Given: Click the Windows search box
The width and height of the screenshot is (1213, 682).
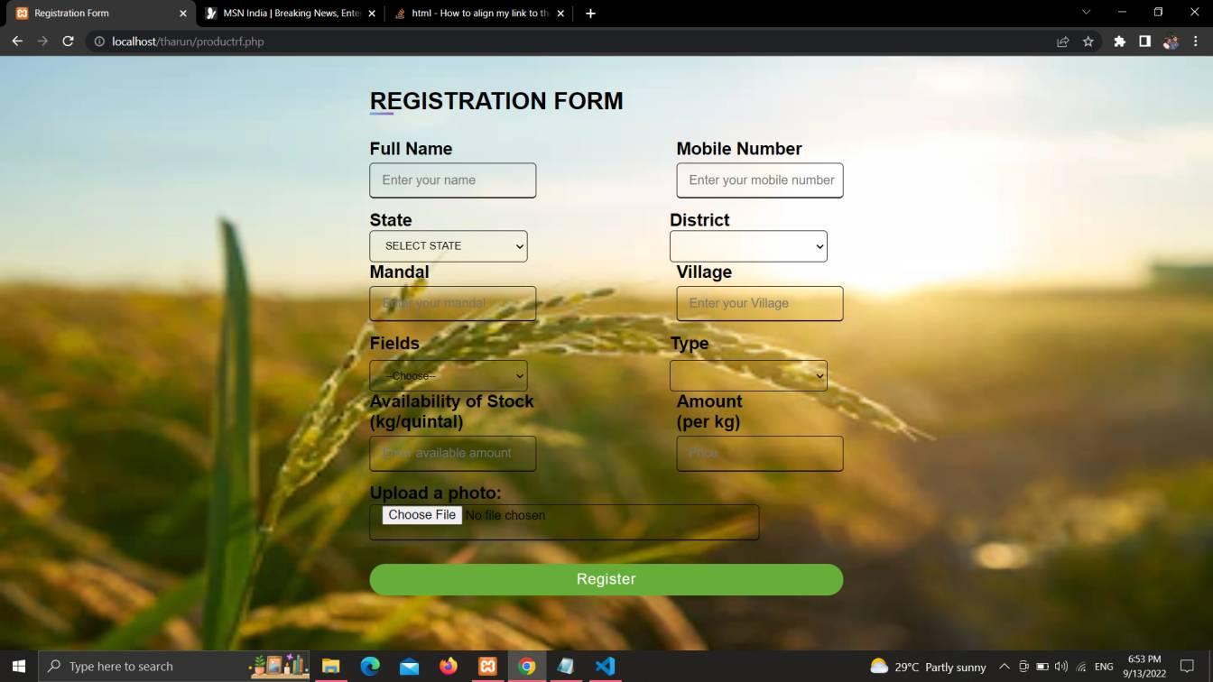Looking at the screenshot, I should (173, 667).
